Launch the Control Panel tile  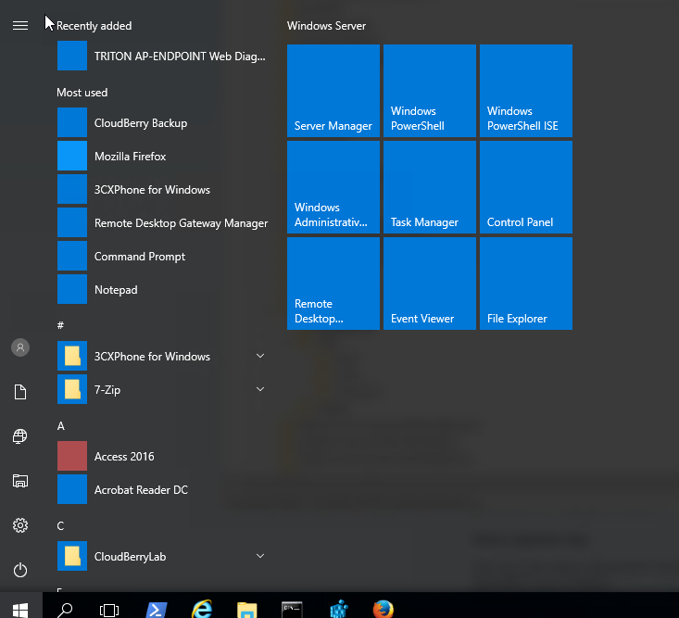tap(526, 187)
